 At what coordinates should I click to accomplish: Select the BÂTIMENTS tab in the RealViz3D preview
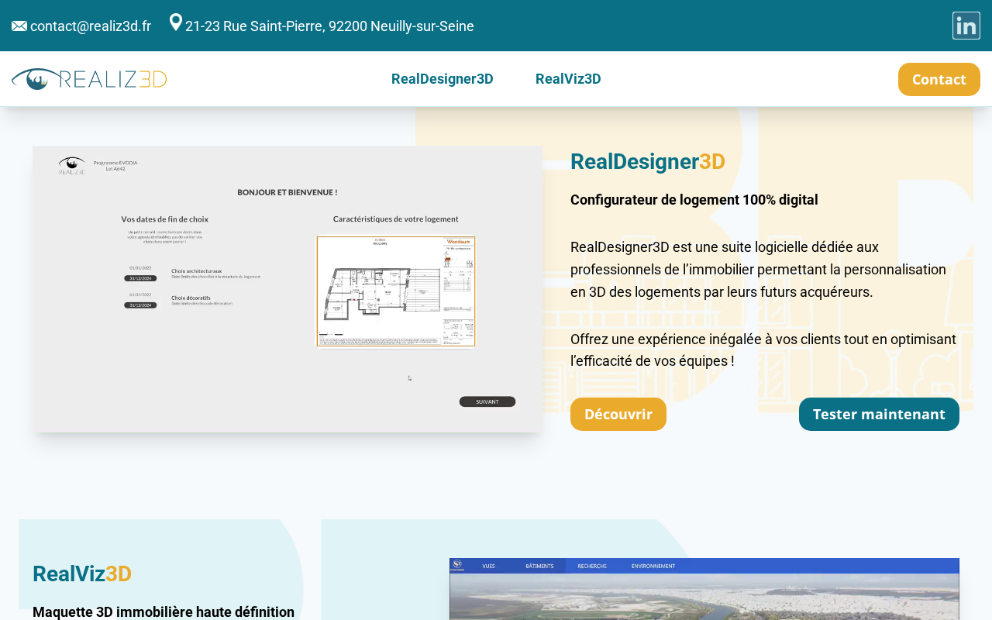[x=539, y=566]
